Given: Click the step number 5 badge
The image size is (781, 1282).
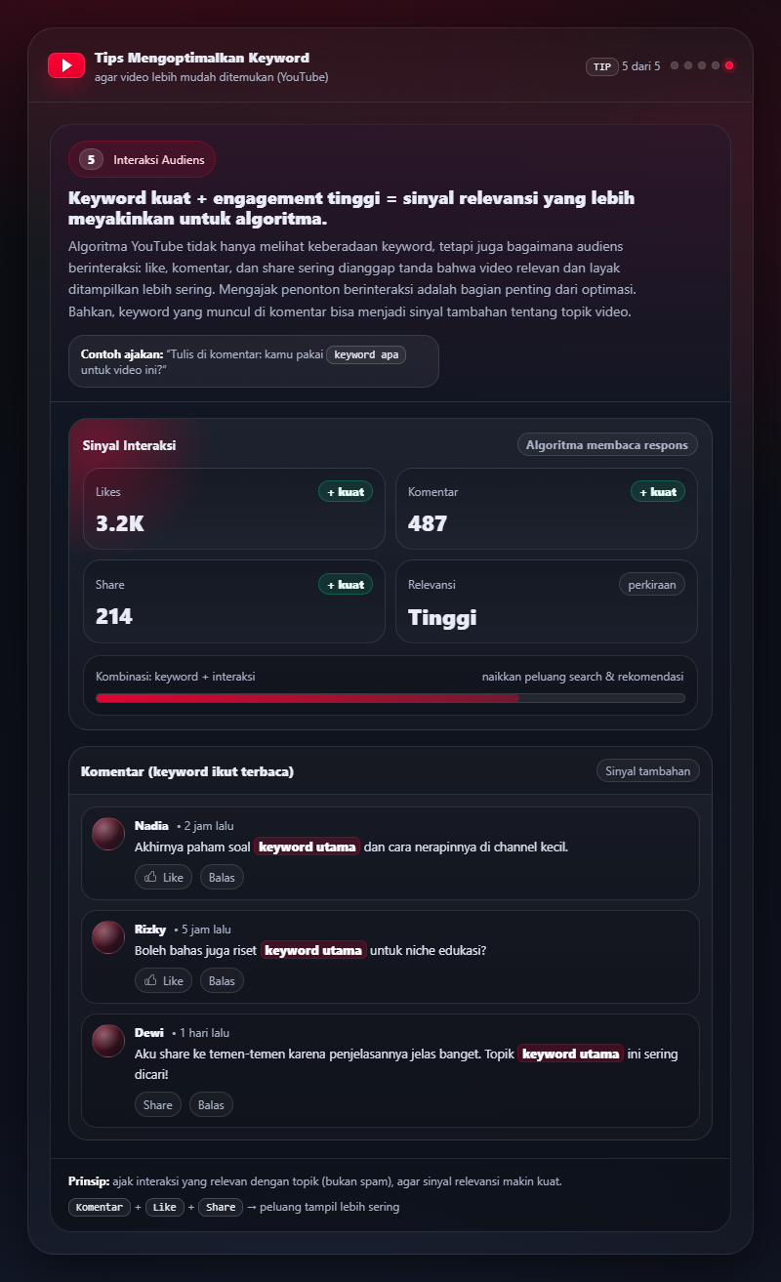Looking at the screenshot, I should [x=91, y=159].
